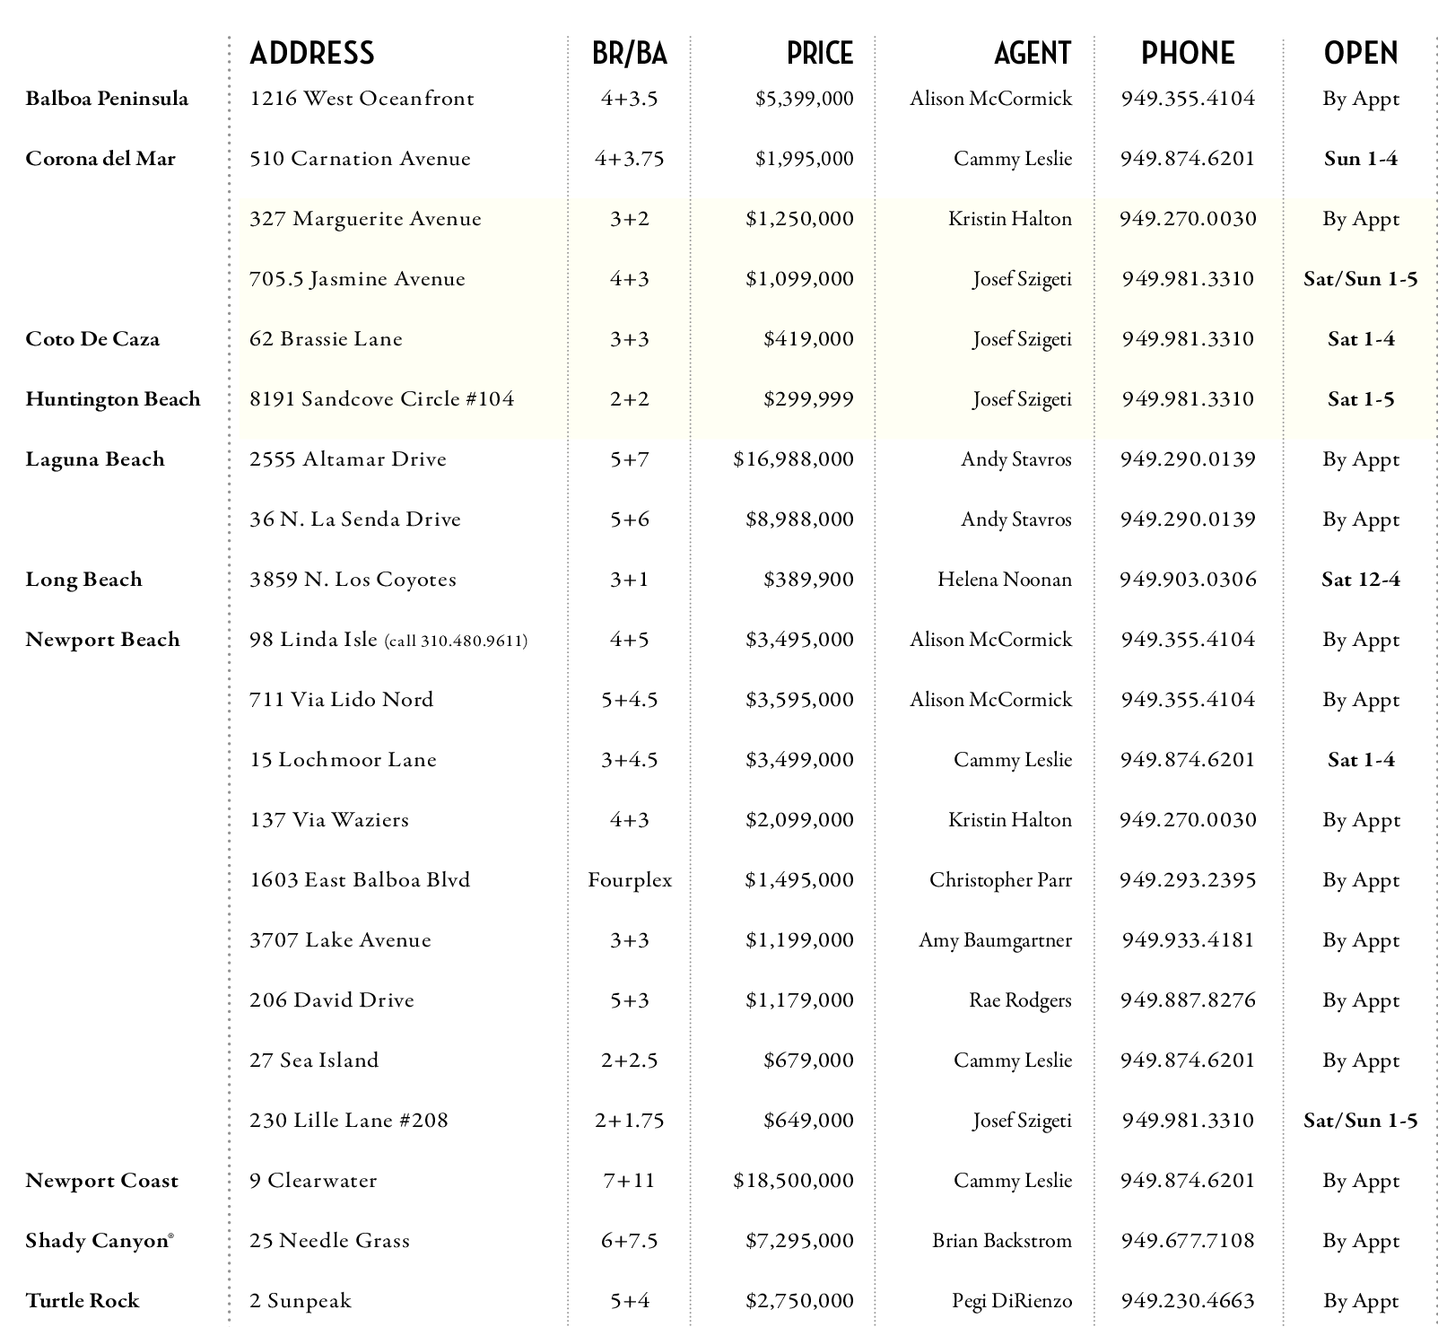Click the OPEN column header

coord(1360,54)
